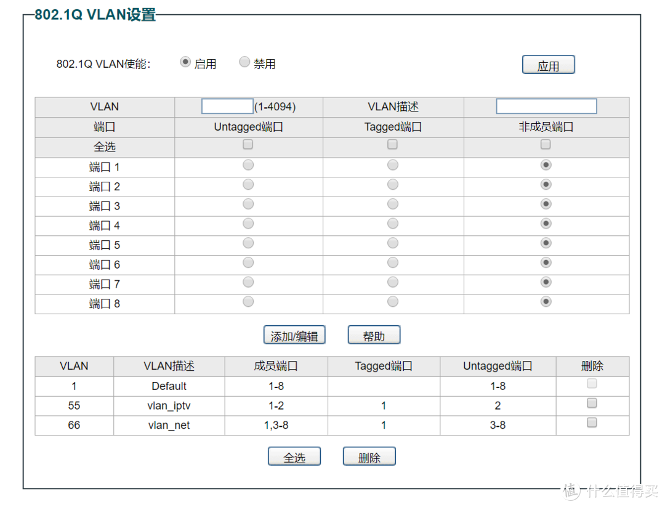Click the 802.1Q VLAN设置 heading
This screenshot has width=665, height=507.
[95, 14]
